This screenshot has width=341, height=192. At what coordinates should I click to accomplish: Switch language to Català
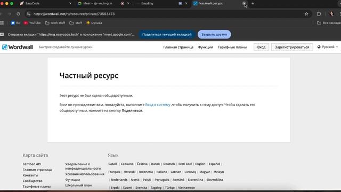click(x=113, y=164)
